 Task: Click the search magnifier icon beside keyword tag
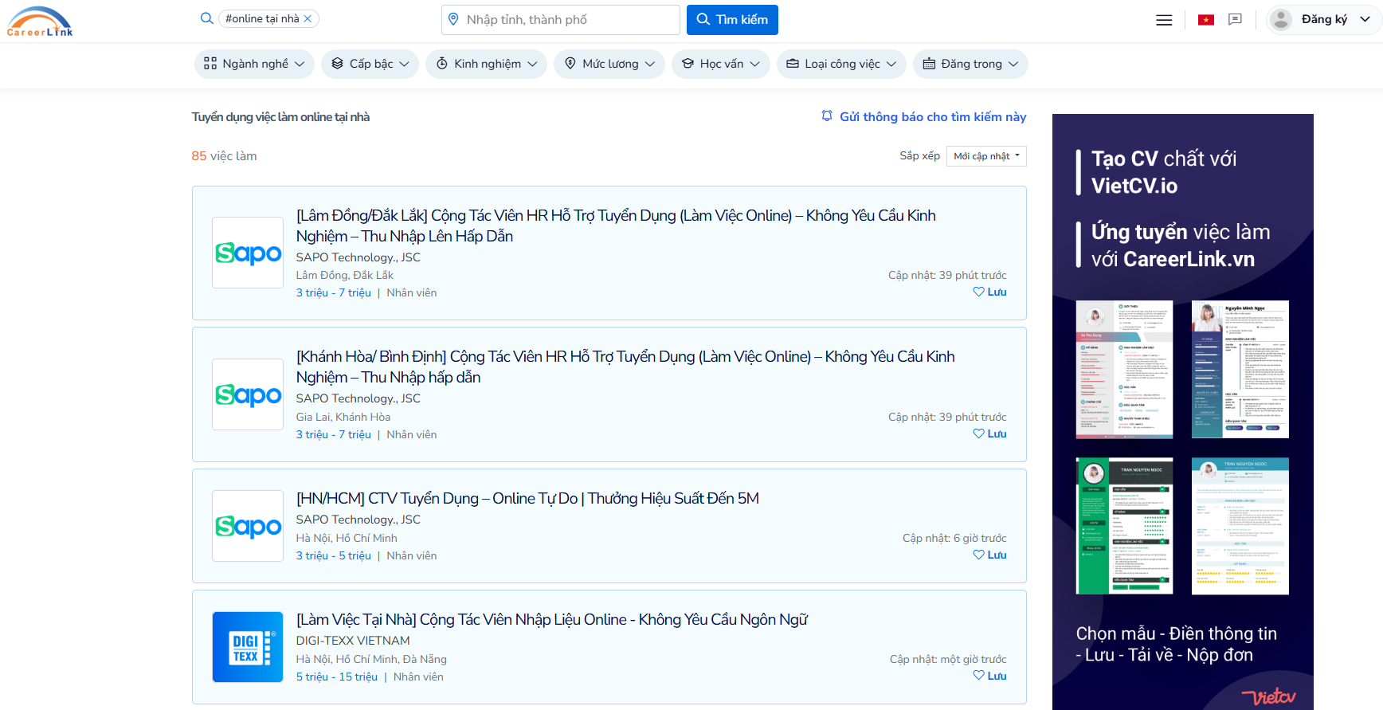click(207, 18)
